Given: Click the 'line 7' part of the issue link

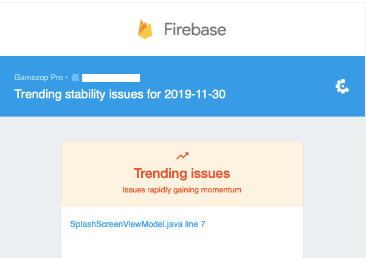Looking at the screenshot, I should coord(195,224).
